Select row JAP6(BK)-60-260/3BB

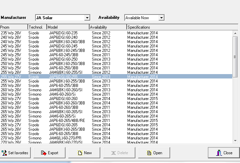(116, 103)
